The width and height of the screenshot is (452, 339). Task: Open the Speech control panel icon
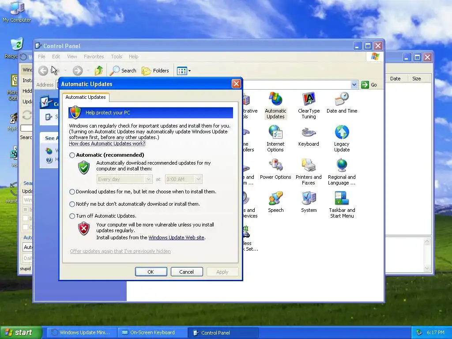point(275,202)
